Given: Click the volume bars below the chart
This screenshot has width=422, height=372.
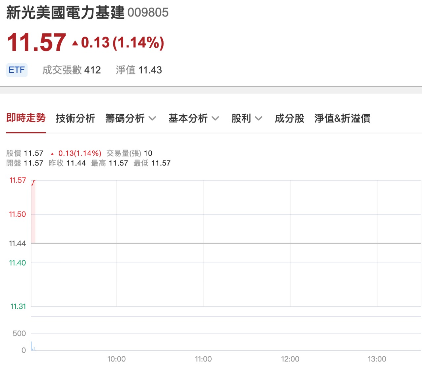Looking at the screenshot, I should pyautogui.click(x=33, y=346).
